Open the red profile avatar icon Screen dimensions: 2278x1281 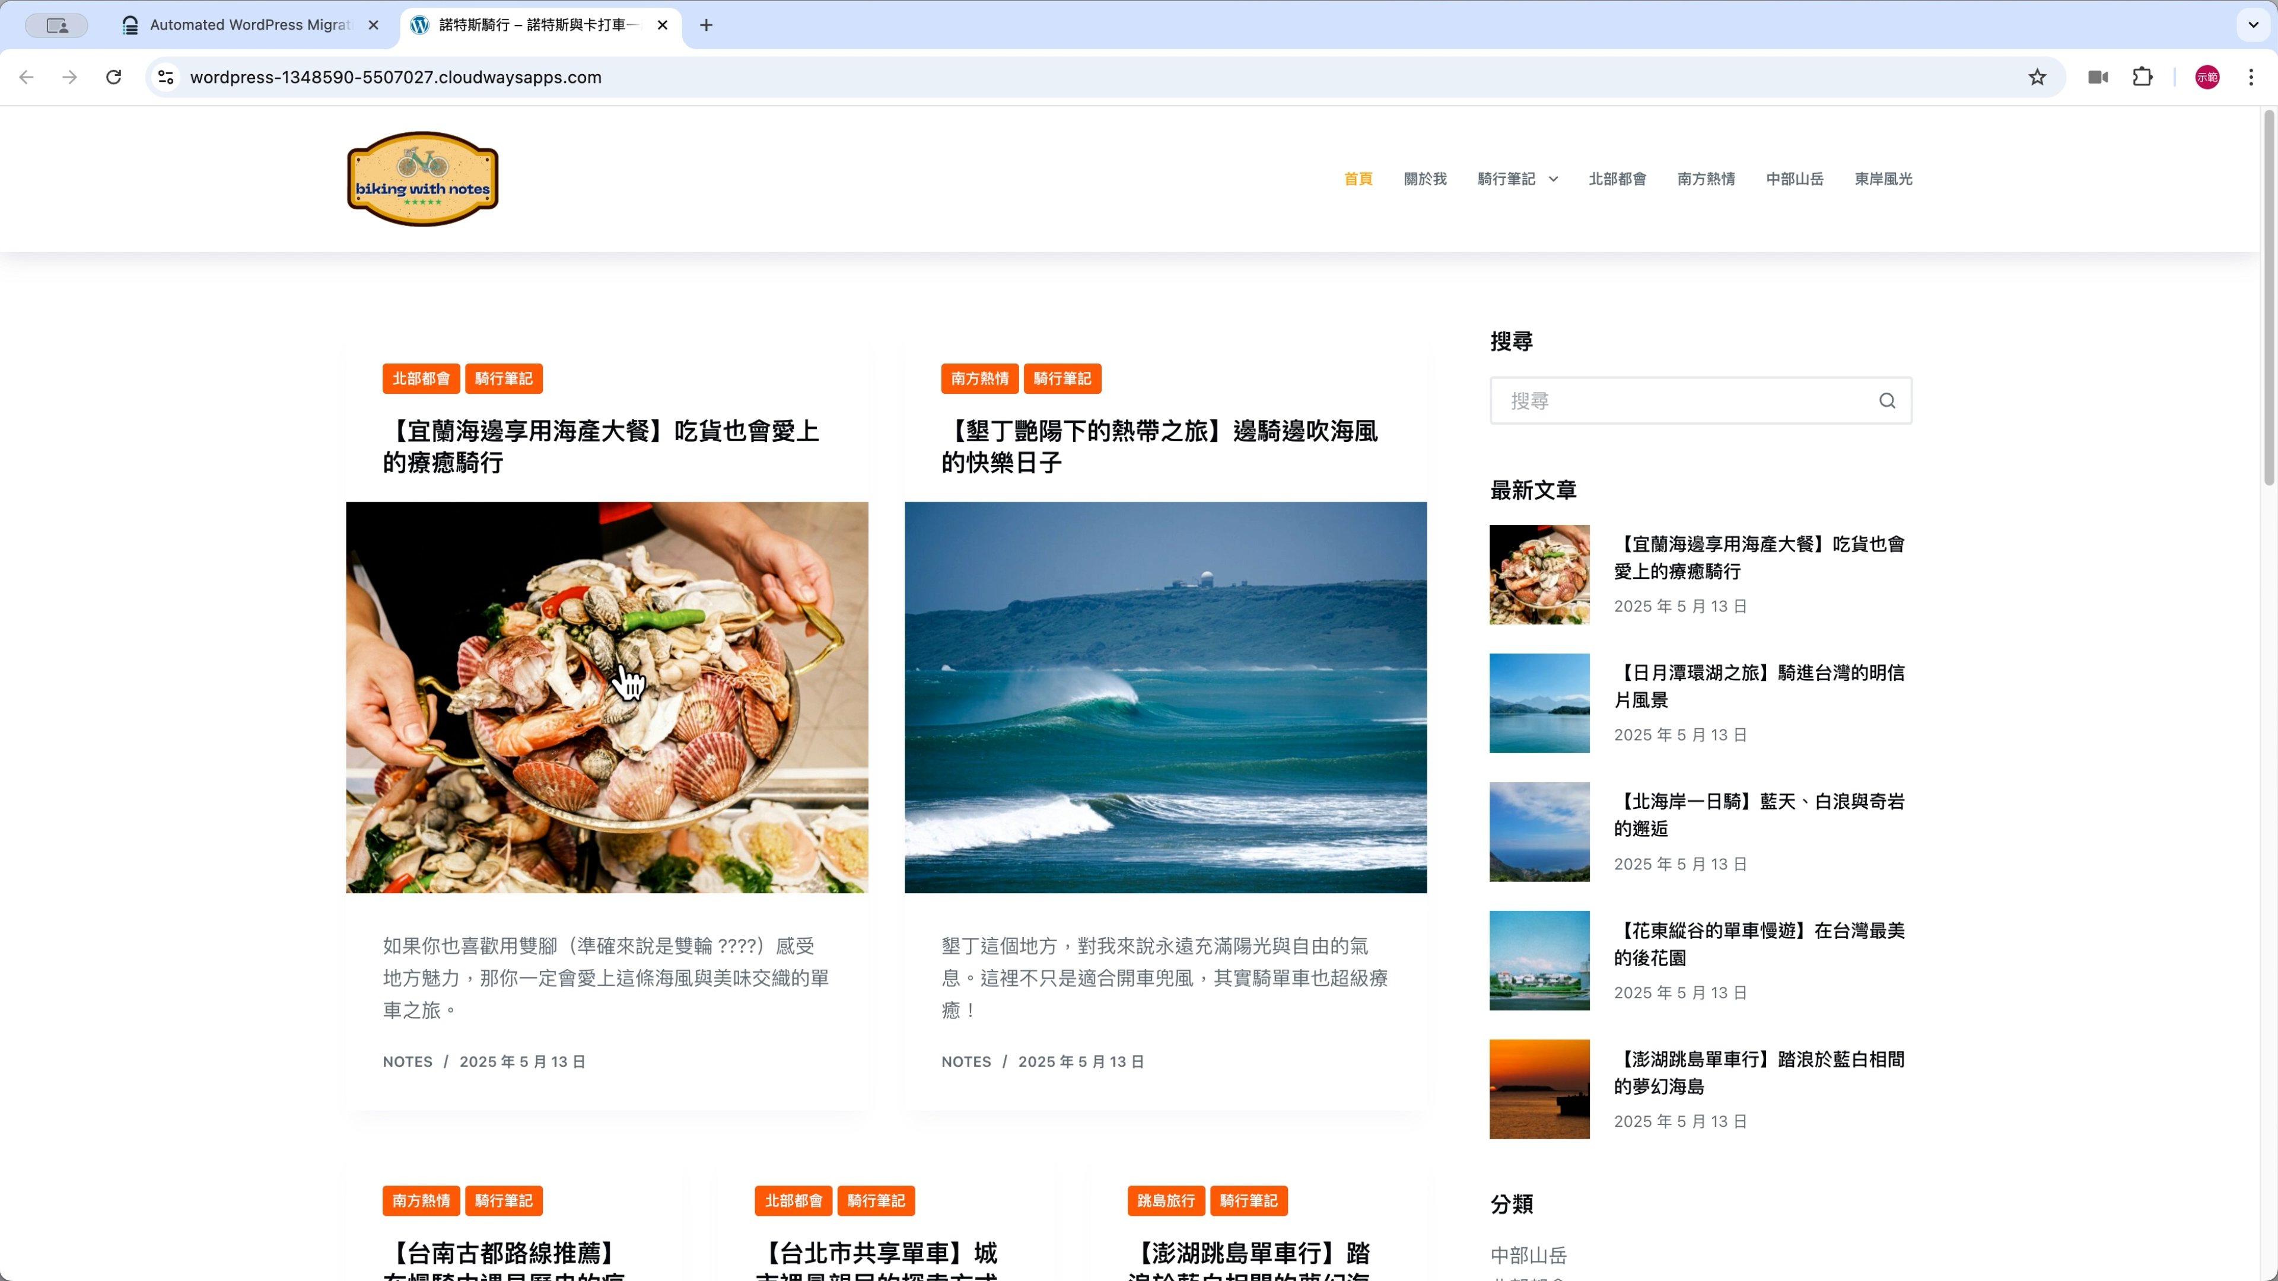(2206, 77)
